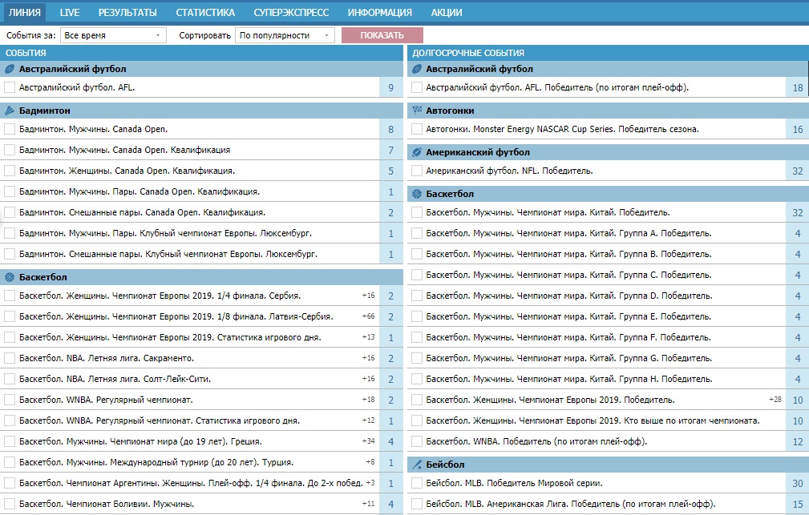The image size is (809, 515).
Task: Click the +66 badge on Латвия-Сербия row
Action: [368, 316]
